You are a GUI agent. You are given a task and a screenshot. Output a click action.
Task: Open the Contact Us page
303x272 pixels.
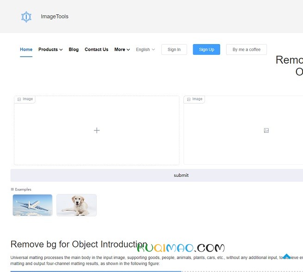[x=96, y=50]
